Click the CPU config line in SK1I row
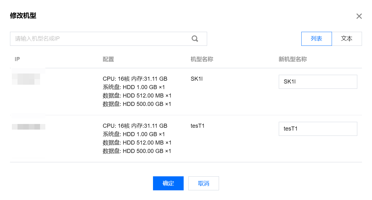 click(x=135, y=79)
